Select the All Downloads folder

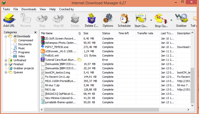point(22,36)
